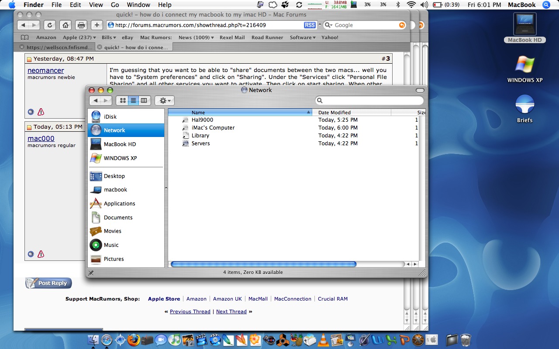Image resolution: width=559 pixels, height=349 pixels.
Task: Sort the list by the Name column header
Action: [x=240, y=113]
